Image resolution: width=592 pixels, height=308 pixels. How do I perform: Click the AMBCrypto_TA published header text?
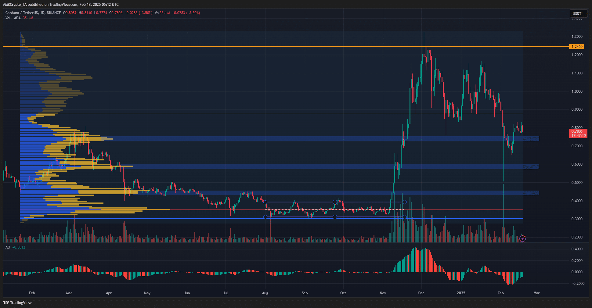(x=60, y=4)
